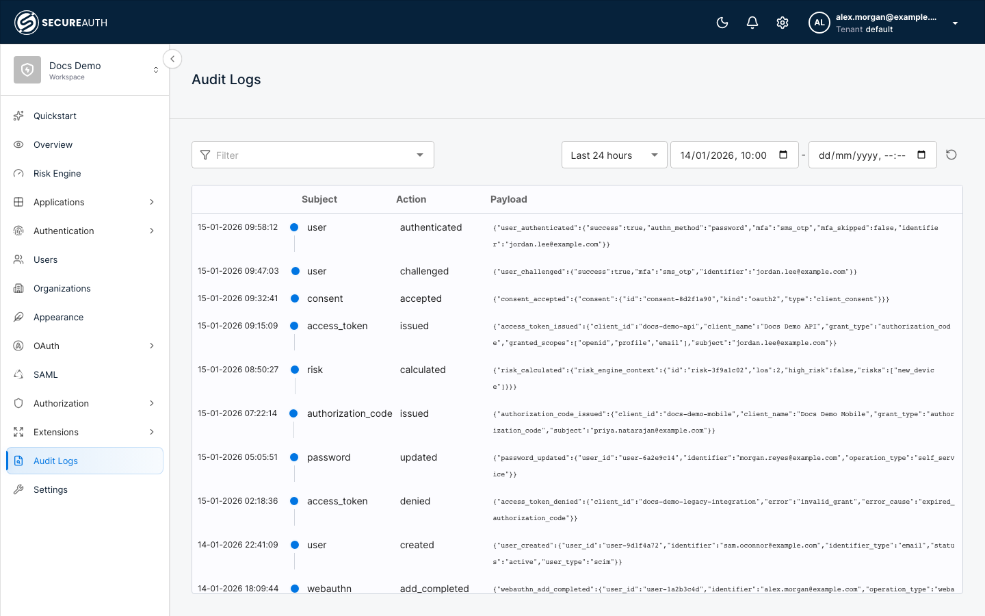Open settings gear icon in top bar
The image size is (985, 616).
coord(783,23)
